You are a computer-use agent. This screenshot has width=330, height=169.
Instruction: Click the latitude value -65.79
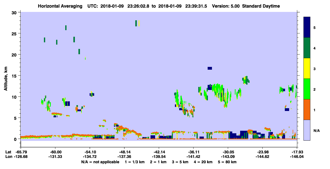(x=21, y=152)
